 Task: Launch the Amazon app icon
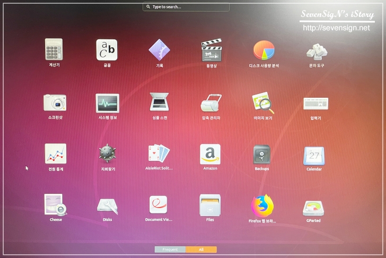210,154
